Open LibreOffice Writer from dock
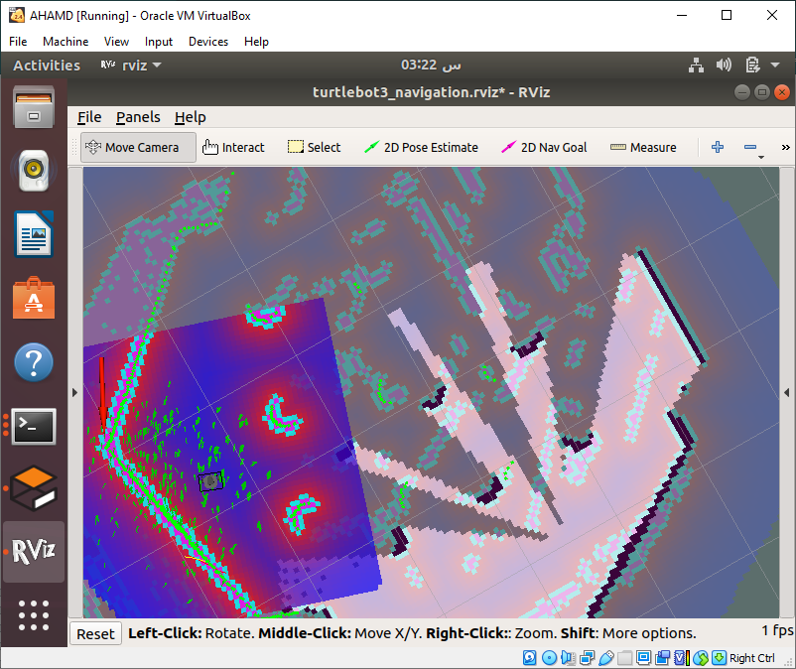The width and height of the screenshot is (796, 669). (34, 234)
